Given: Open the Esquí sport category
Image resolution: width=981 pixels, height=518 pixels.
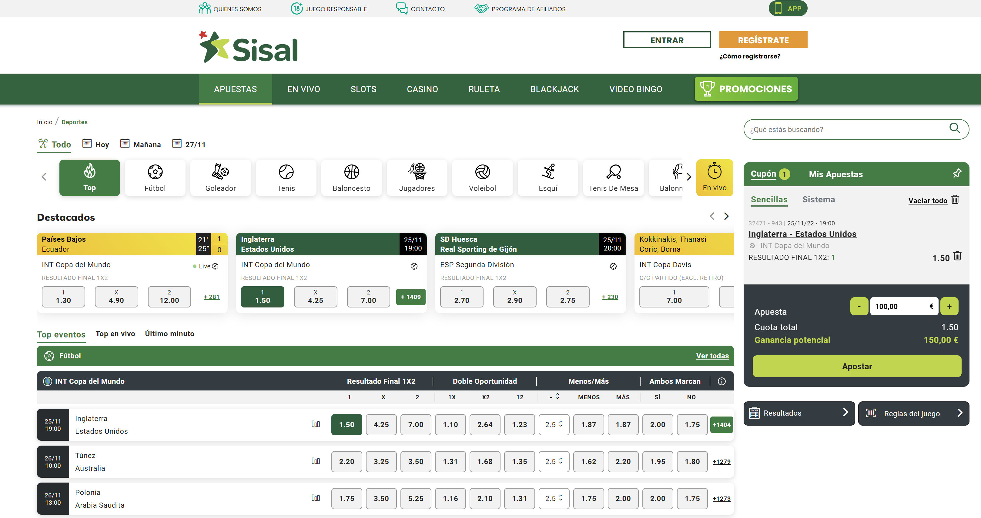Looking at the screenshot, I should click(x=548, y=178).
